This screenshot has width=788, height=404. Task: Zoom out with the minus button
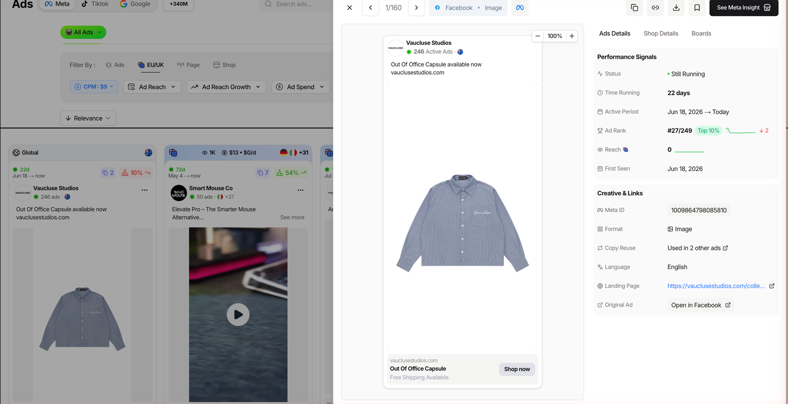coord(538,36)
